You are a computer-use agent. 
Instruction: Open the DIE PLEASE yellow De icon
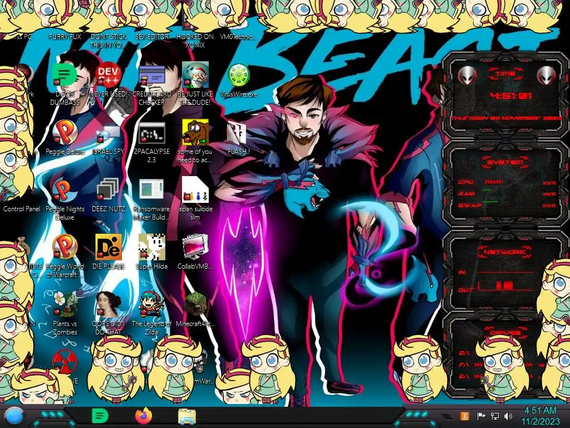pyautogui.click(x=109, y=247)
